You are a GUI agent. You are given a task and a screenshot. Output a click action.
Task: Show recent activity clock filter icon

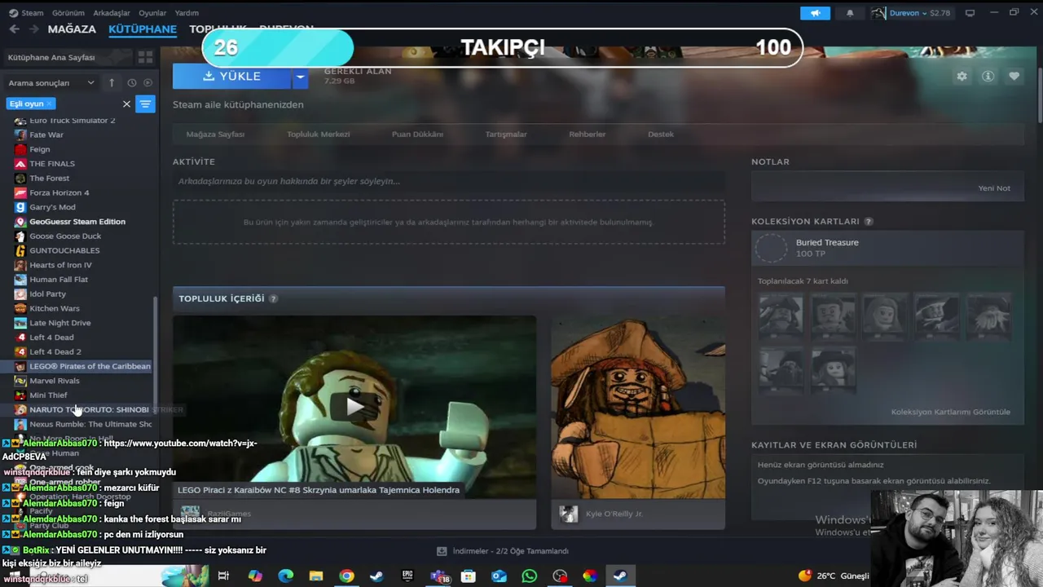pos(131,82)
